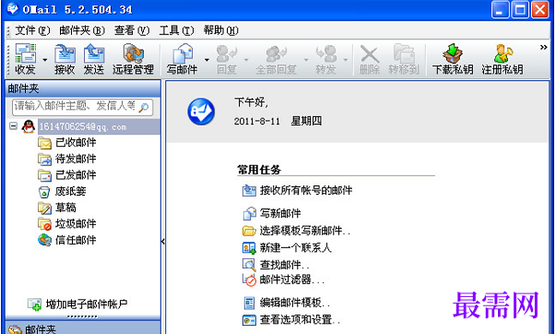This screenshot has height=334, width=556.
Task: Open the 帮助(H) menu
Action: (221, 30)
